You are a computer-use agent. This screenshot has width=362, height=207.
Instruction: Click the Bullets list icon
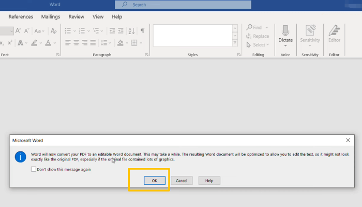click(68, 30)
